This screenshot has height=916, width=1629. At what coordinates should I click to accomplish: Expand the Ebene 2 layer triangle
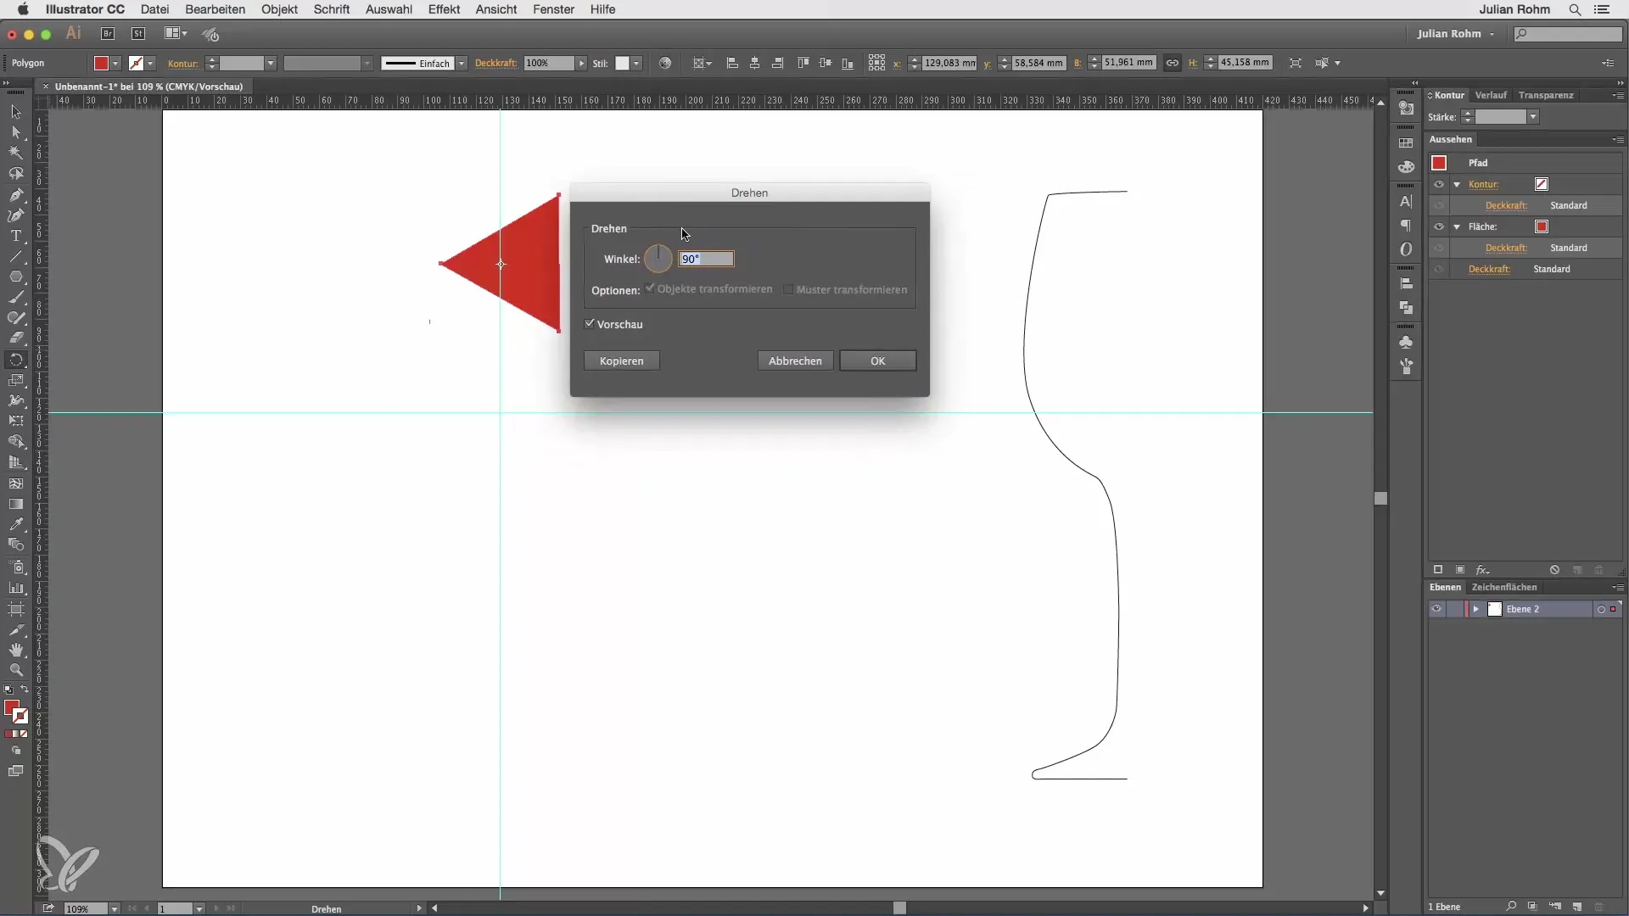point(1476,609)
